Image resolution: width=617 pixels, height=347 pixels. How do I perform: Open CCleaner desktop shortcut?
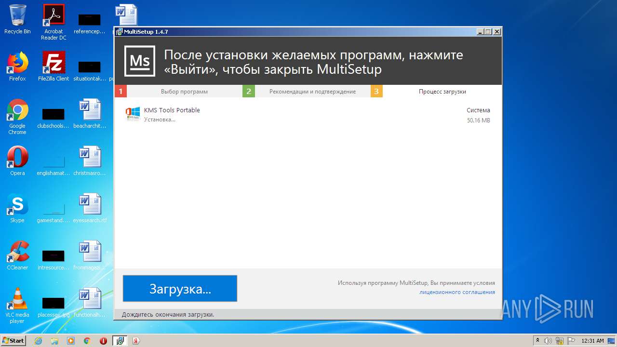[x=17, y=255]
